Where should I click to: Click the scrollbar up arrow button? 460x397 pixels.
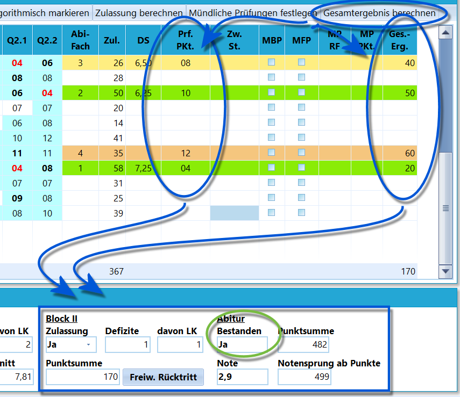(x=445, y=33)
